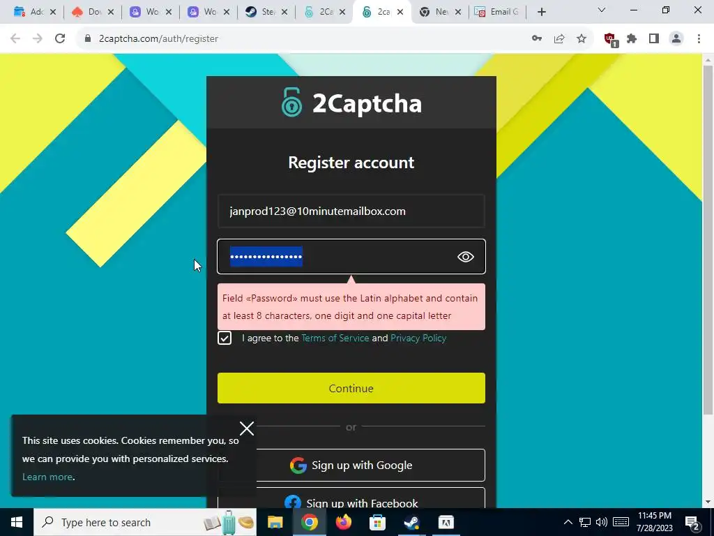The height and width of the screenshot is (536, 714).
Task: Open the network status icon
Action: pos(585,522)
